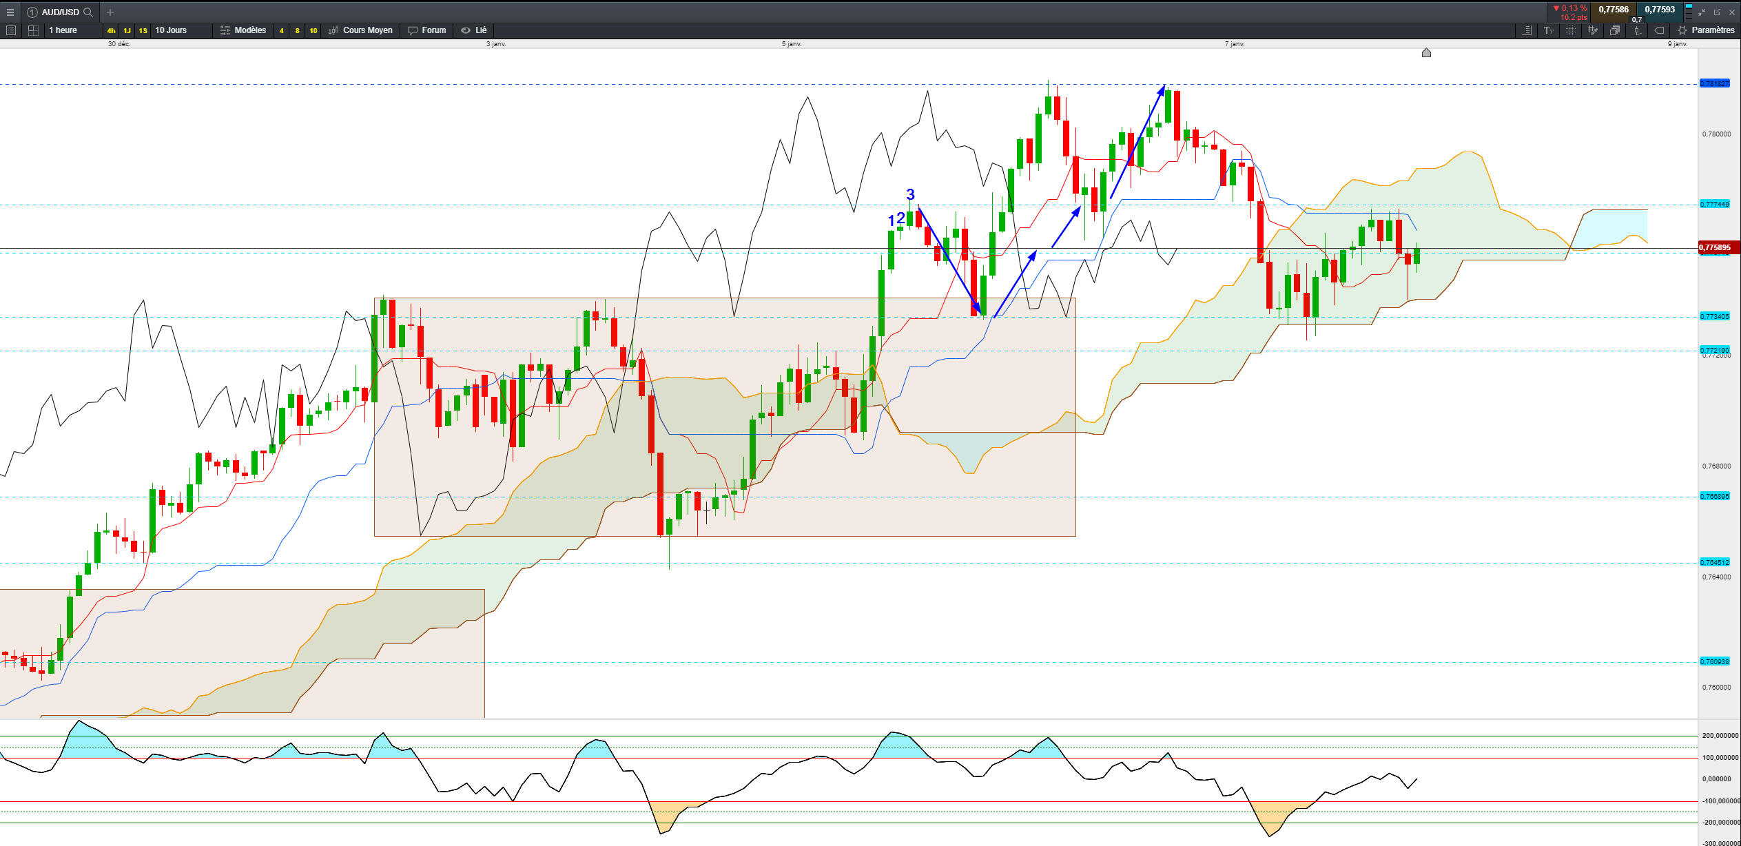Open the drawing objects selection tool
1741x846 pixels.
1571,30
